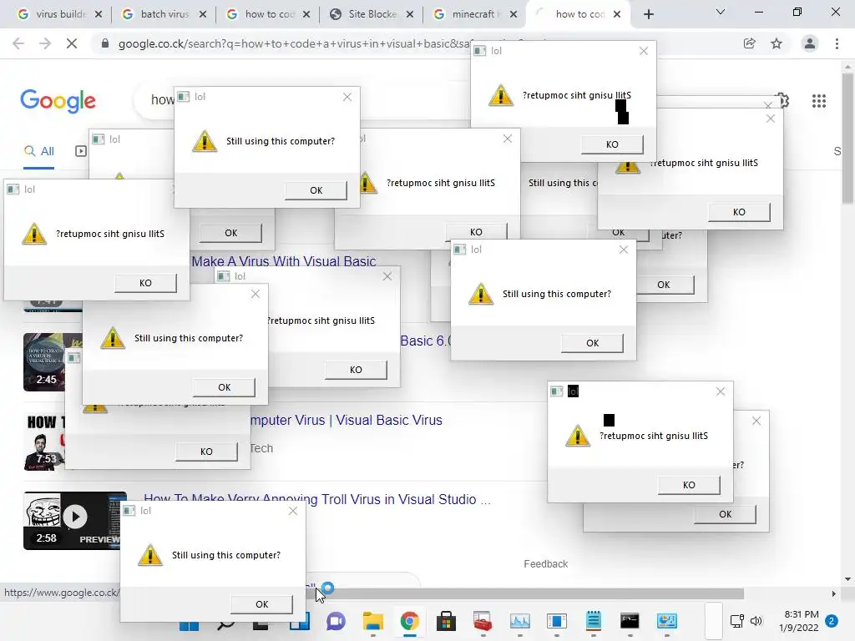This screenshot has height=641, width=855.
Task: Open the performance graph app in taskbar
Action: pyautogui.click(x=519, y=621)
